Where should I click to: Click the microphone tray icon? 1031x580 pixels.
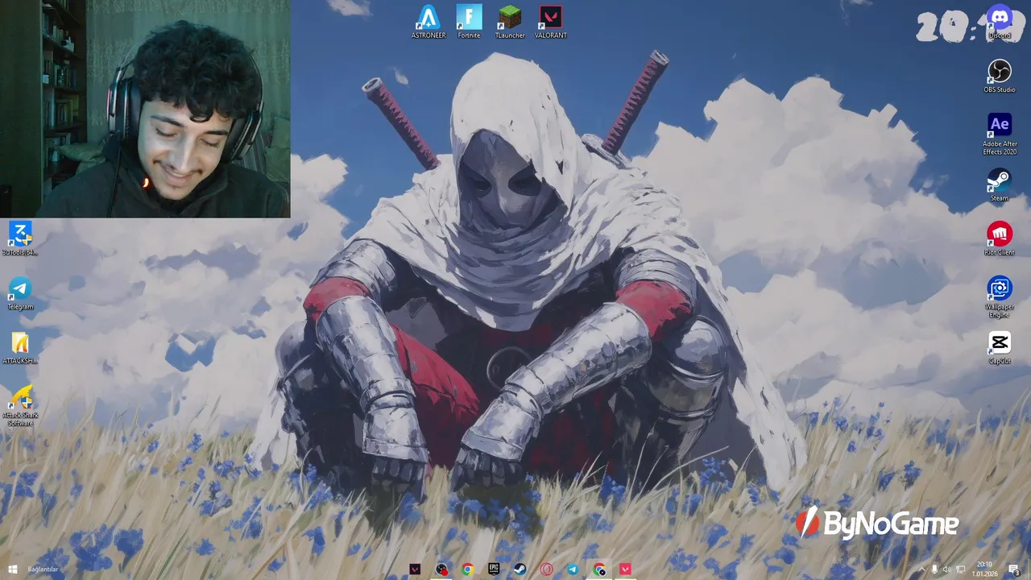point(934,570)
